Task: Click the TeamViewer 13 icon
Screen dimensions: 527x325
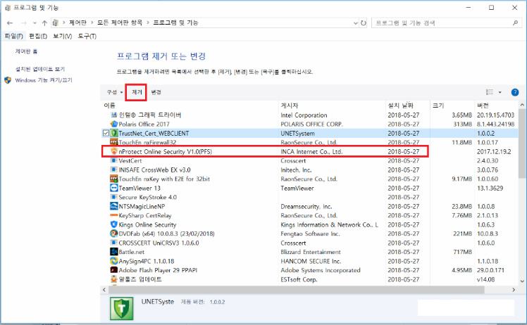Action: point(114,188)
